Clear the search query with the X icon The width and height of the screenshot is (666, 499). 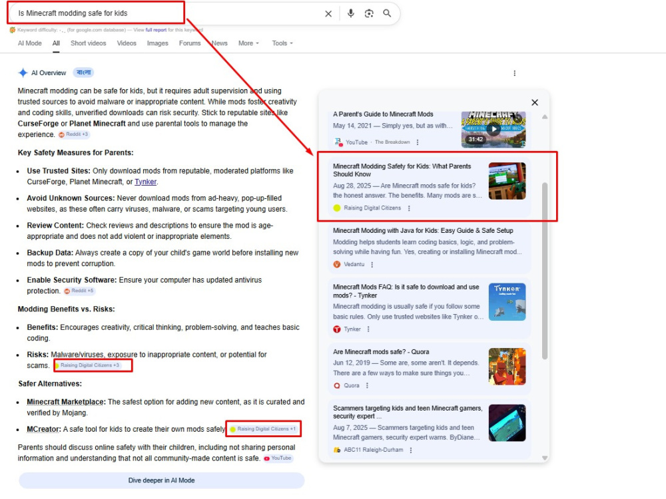click(328, 13)
